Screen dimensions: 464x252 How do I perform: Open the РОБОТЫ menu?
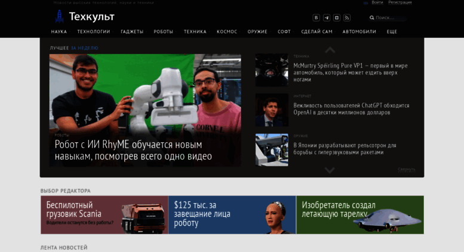click(164, 32)
